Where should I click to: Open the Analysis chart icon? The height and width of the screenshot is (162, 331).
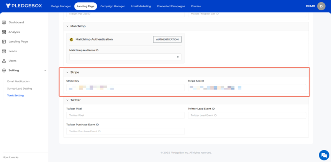click(x=4, y=32)
